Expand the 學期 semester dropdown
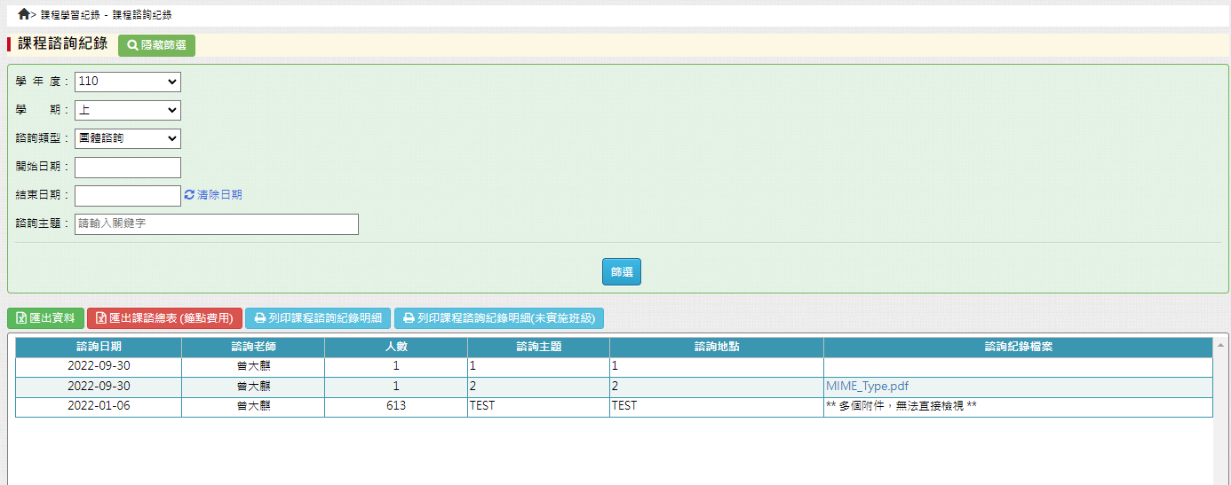 (x=127, y=110)
